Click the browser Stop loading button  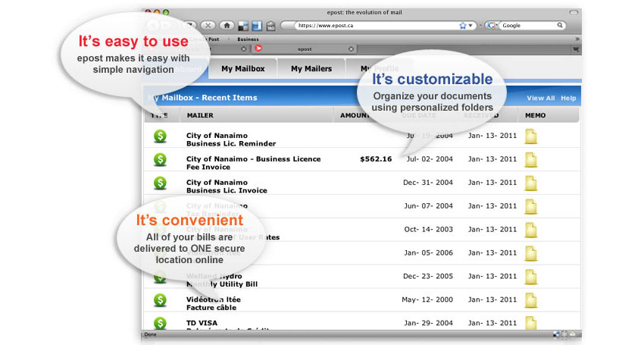[208, 26]
